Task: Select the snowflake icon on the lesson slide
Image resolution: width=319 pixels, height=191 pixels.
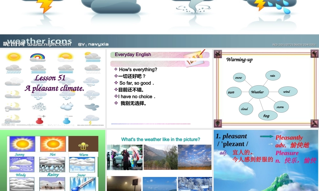Action: (39, 107)
